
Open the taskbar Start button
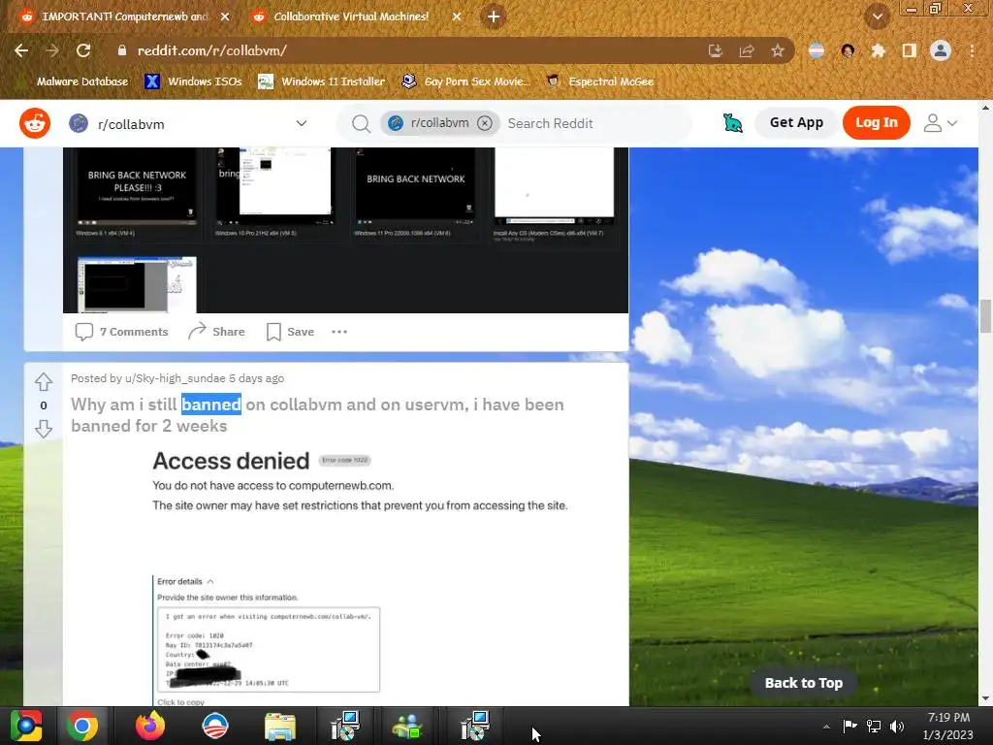[x=25, y=726]
